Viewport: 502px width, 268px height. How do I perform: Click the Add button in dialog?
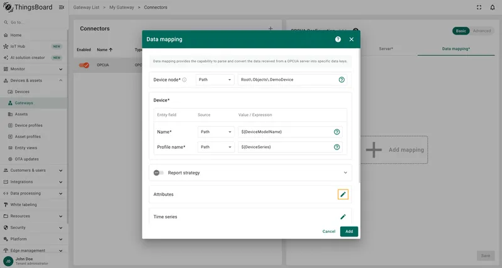pyautogui.click(x=349, y=232)
